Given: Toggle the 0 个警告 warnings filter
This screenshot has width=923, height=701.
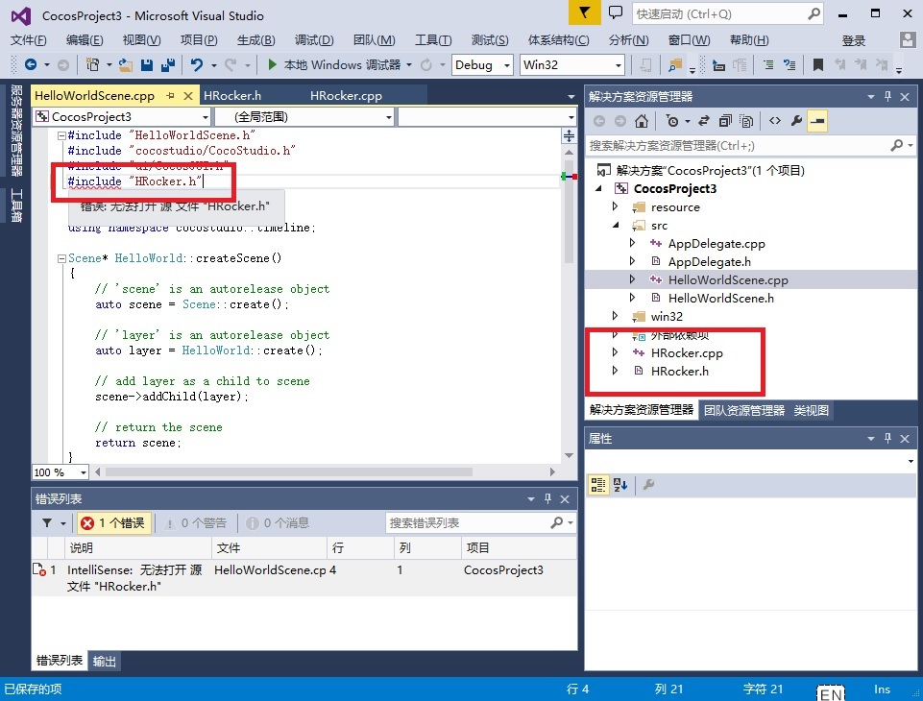Looking at the screenshot, I should click(195, 523).
